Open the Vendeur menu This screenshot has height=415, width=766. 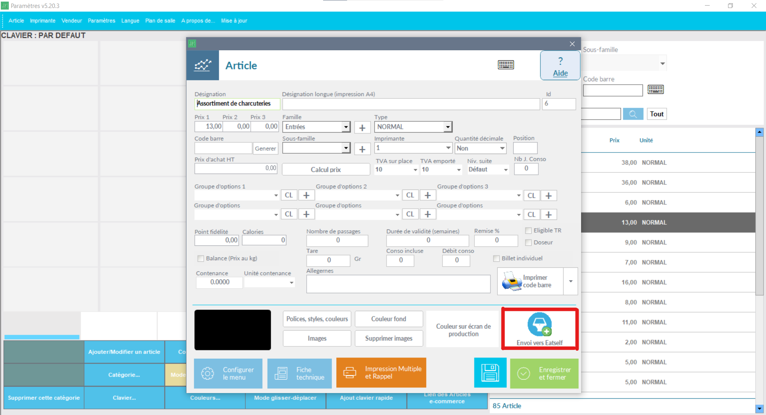71,21
